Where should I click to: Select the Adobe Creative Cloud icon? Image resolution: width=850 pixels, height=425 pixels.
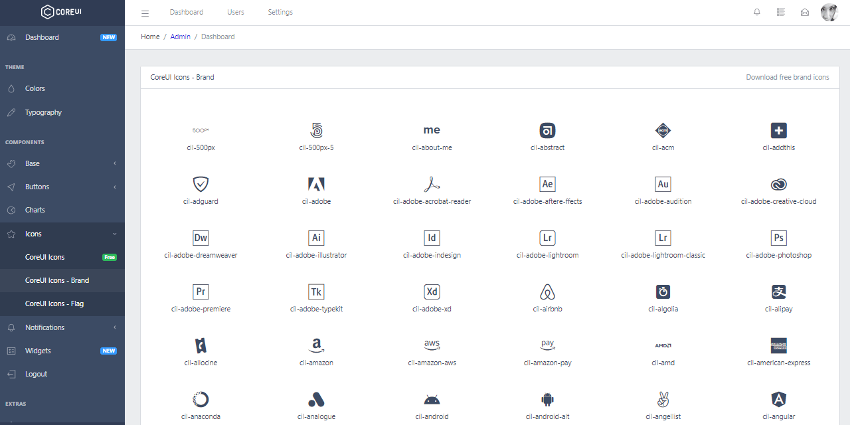coord(778,184)
